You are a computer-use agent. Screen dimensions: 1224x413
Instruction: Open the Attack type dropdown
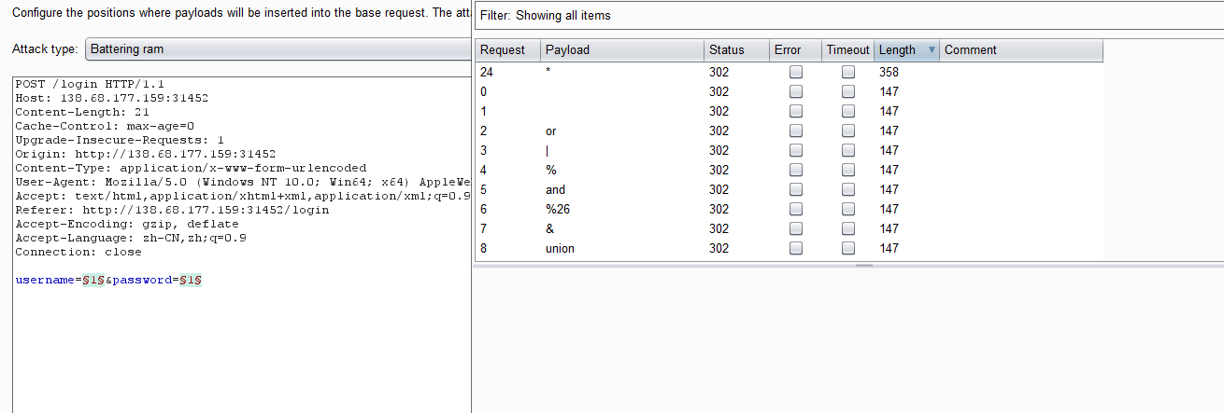click(278, 49)
